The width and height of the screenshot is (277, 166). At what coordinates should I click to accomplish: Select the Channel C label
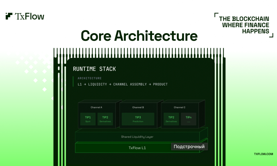[x=179, y=107]
